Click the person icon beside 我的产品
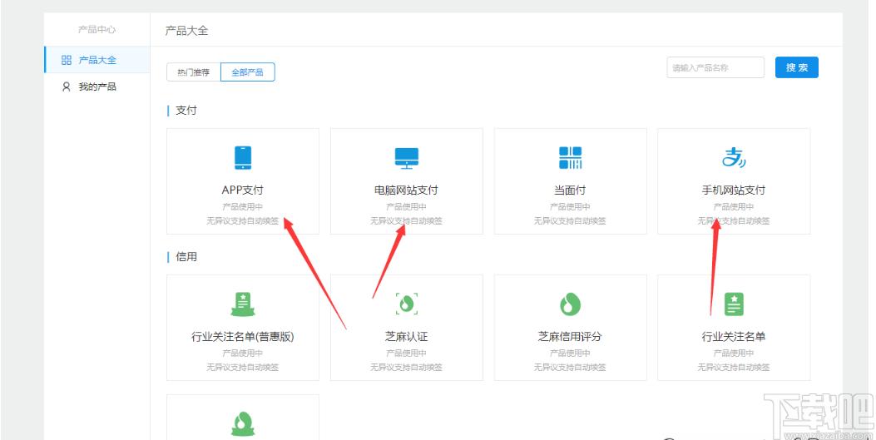This screenshot has width=876, height=440. 67,87
